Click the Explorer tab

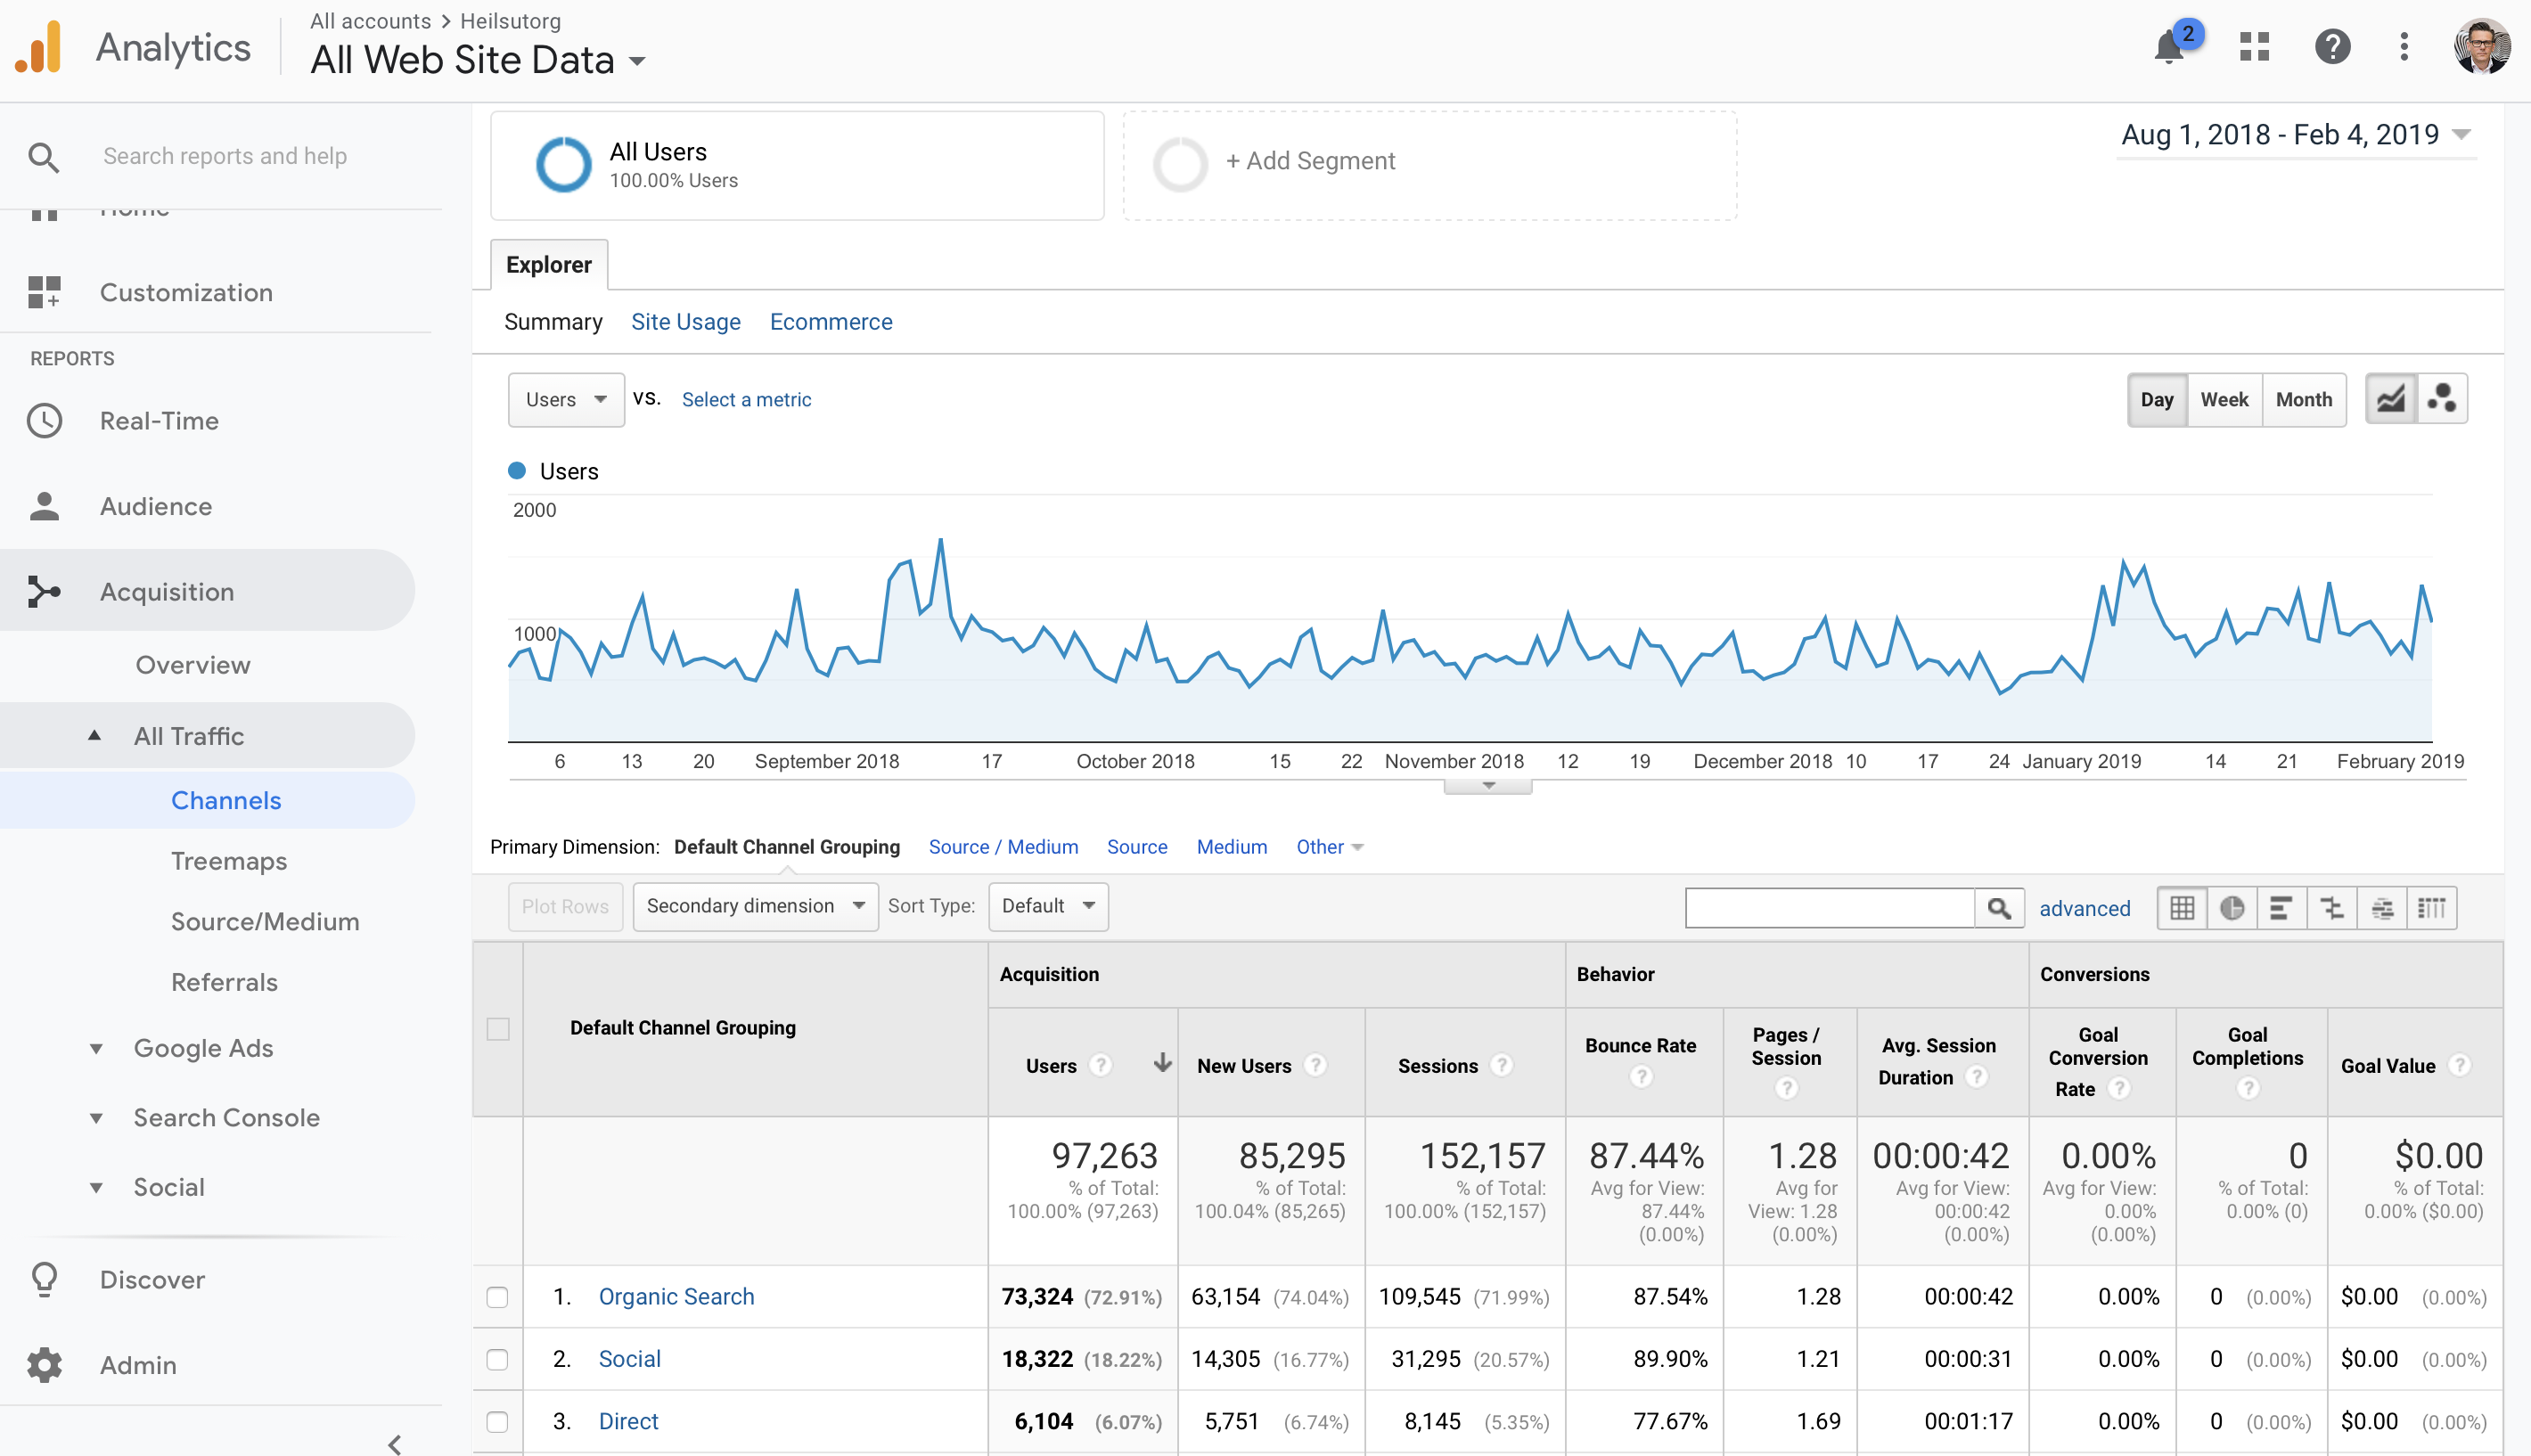tap(549, 265)
